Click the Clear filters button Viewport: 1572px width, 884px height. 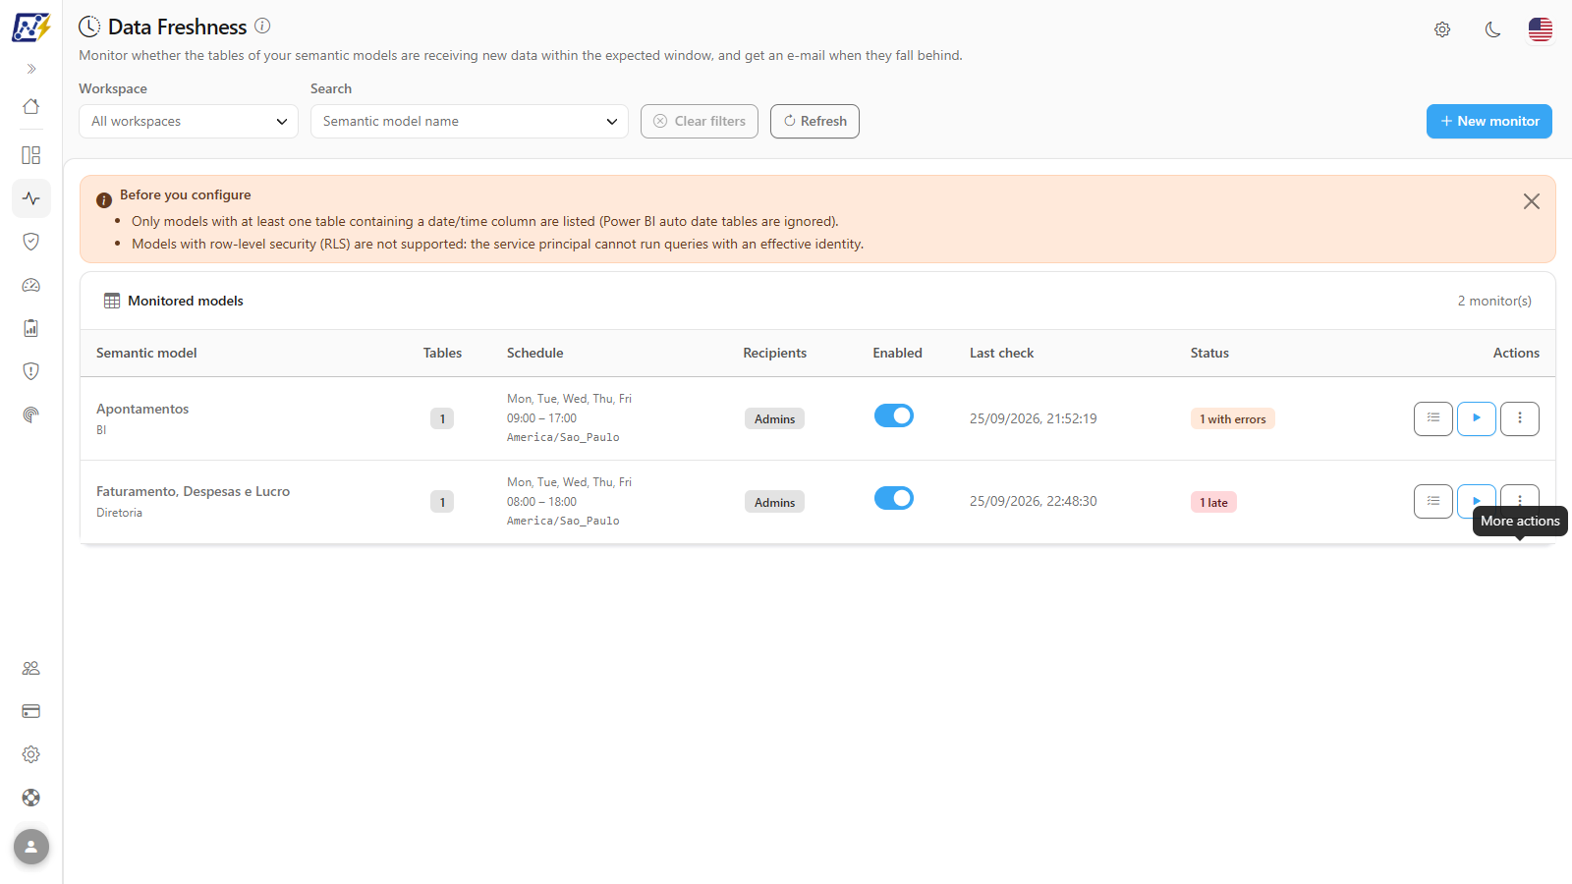pyautogui.click(x=700, y=121)
